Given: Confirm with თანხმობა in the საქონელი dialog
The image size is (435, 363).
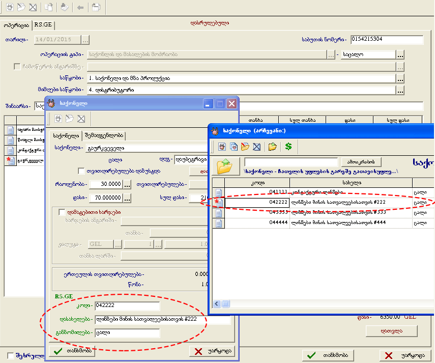Looking at the screenshot, I should tap(72, 351).
